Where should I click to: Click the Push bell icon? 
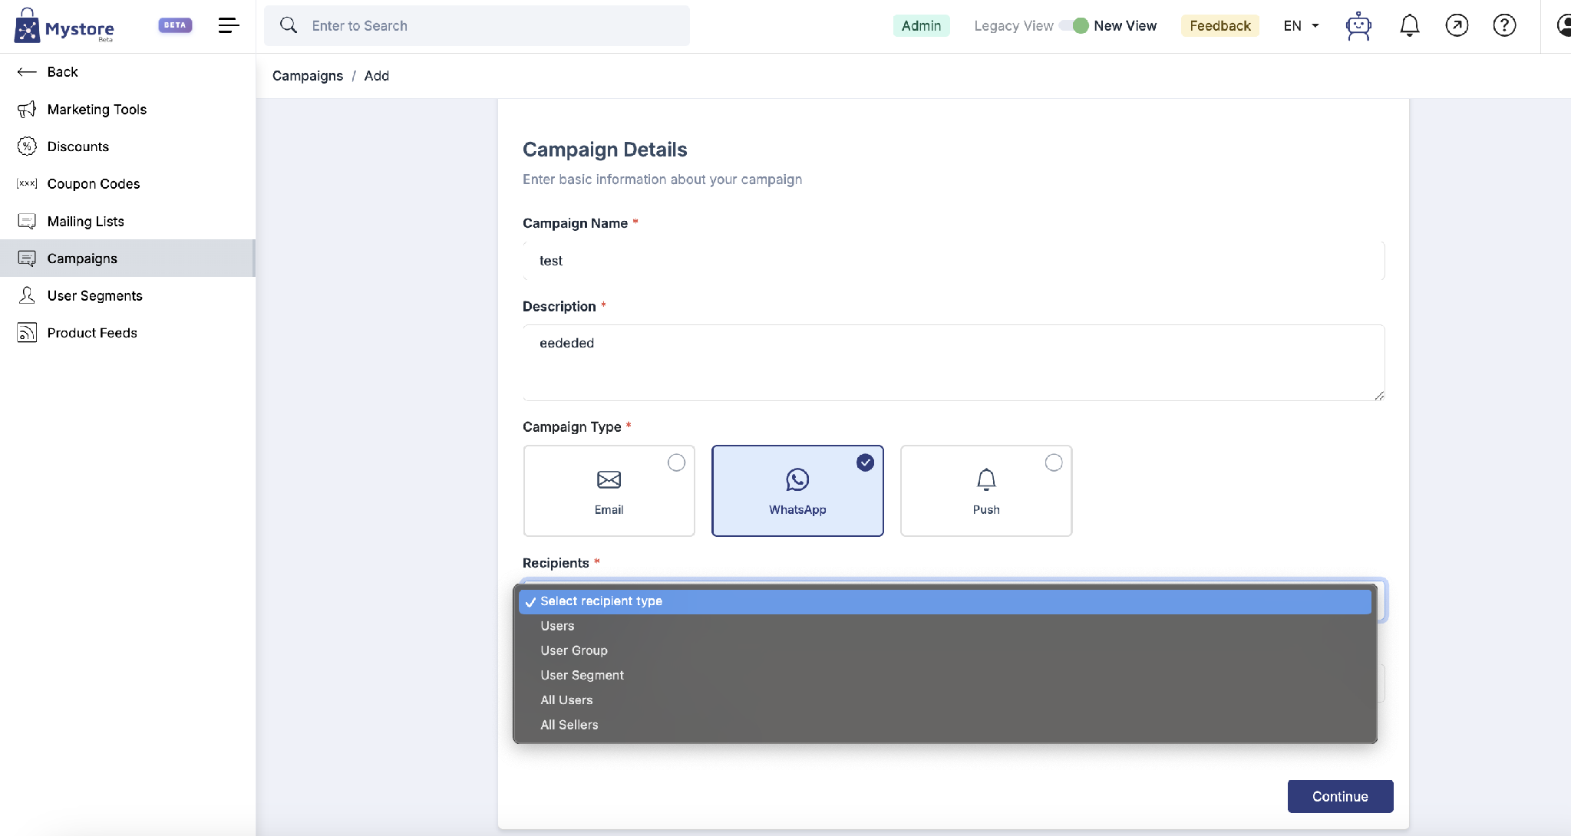986,480
